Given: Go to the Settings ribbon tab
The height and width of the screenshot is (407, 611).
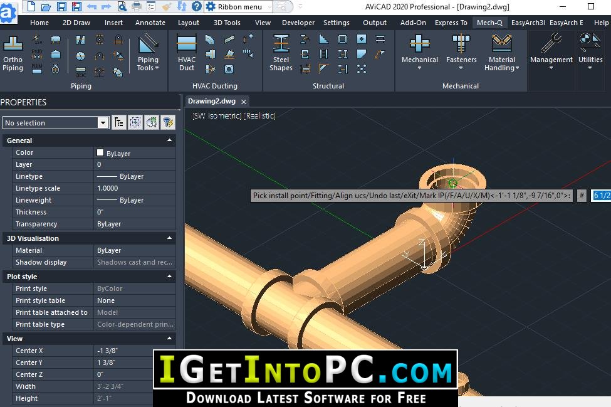Looking at the screenshot, I should tap(337, 23).
